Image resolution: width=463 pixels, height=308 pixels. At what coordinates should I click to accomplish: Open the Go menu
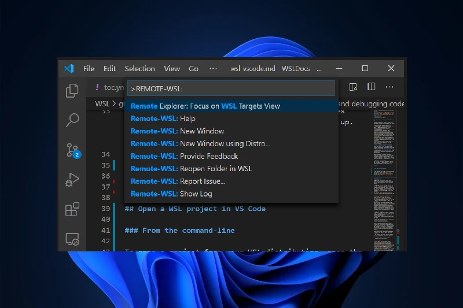click(x=193, y=69)
